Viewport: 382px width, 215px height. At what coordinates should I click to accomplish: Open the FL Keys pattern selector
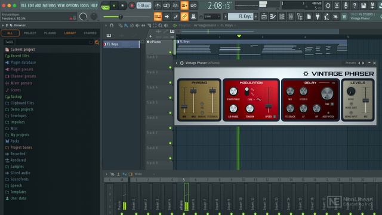(x=241, y=17)
